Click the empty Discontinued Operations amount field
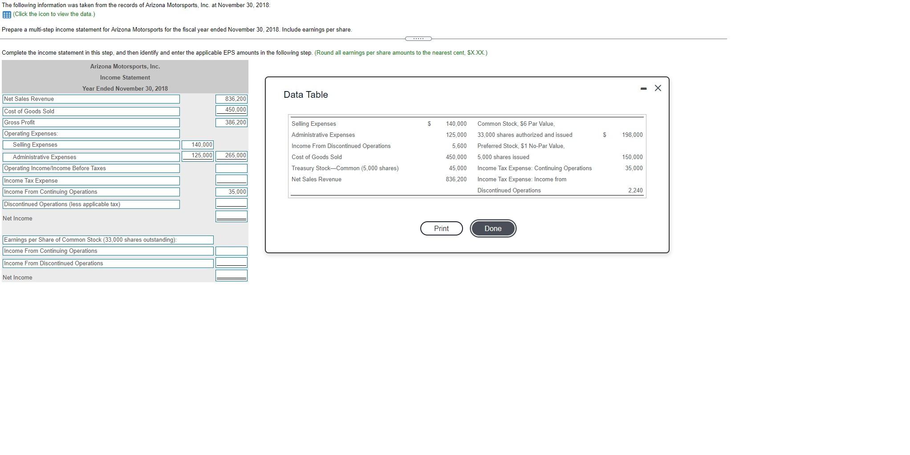The width and height of the screenshot is (910, 455). [232, 204]
